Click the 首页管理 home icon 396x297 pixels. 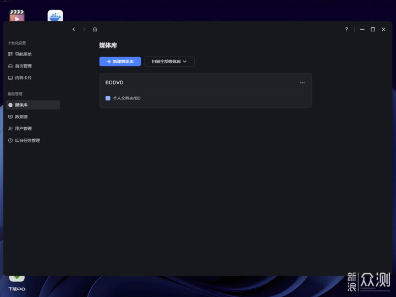(x=10, y=66)
